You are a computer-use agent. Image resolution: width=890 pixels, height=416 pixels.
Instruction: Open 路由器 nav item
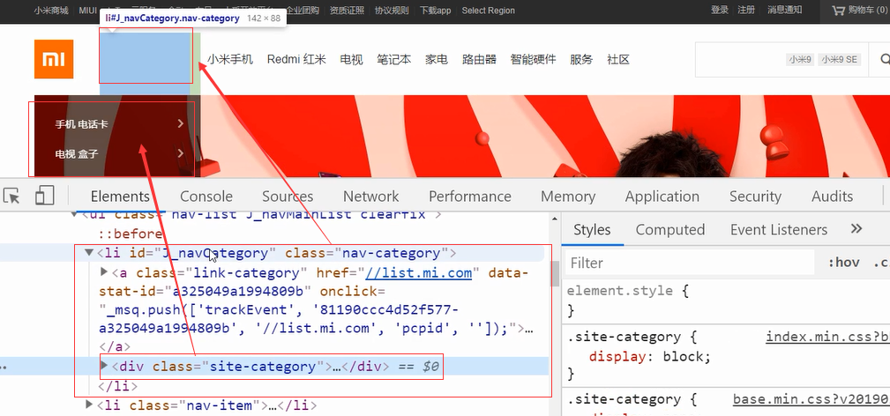click(x=479, y=59)
